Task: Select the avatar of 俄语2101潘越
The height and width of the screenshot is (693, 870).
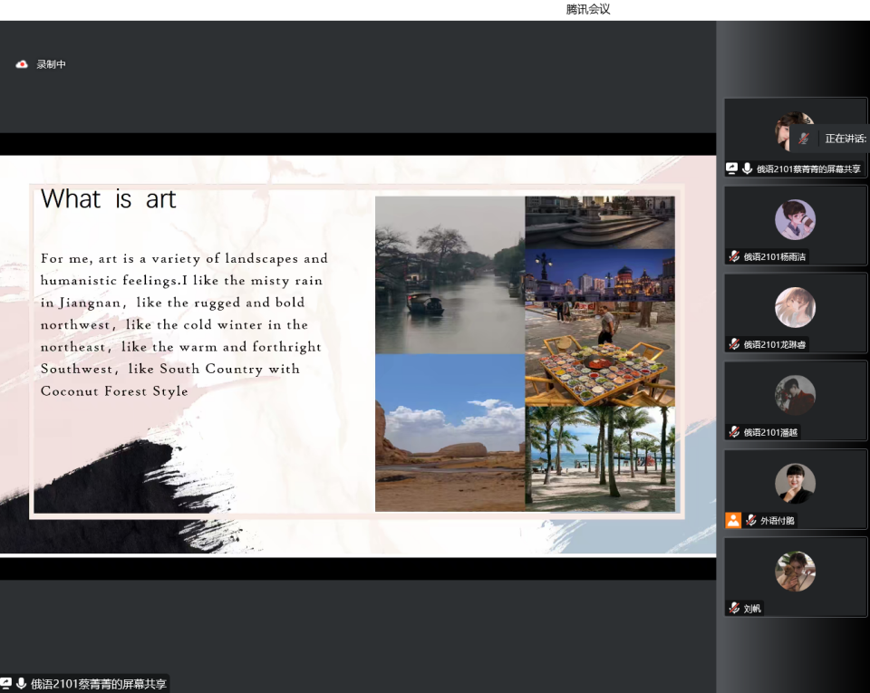Action: [x=795, y=395]
